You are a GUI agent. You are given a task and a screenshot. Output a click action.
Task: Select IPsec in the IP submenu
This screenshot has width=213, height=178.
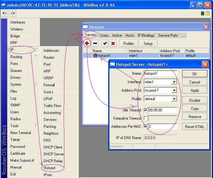(x=60, y=175)
